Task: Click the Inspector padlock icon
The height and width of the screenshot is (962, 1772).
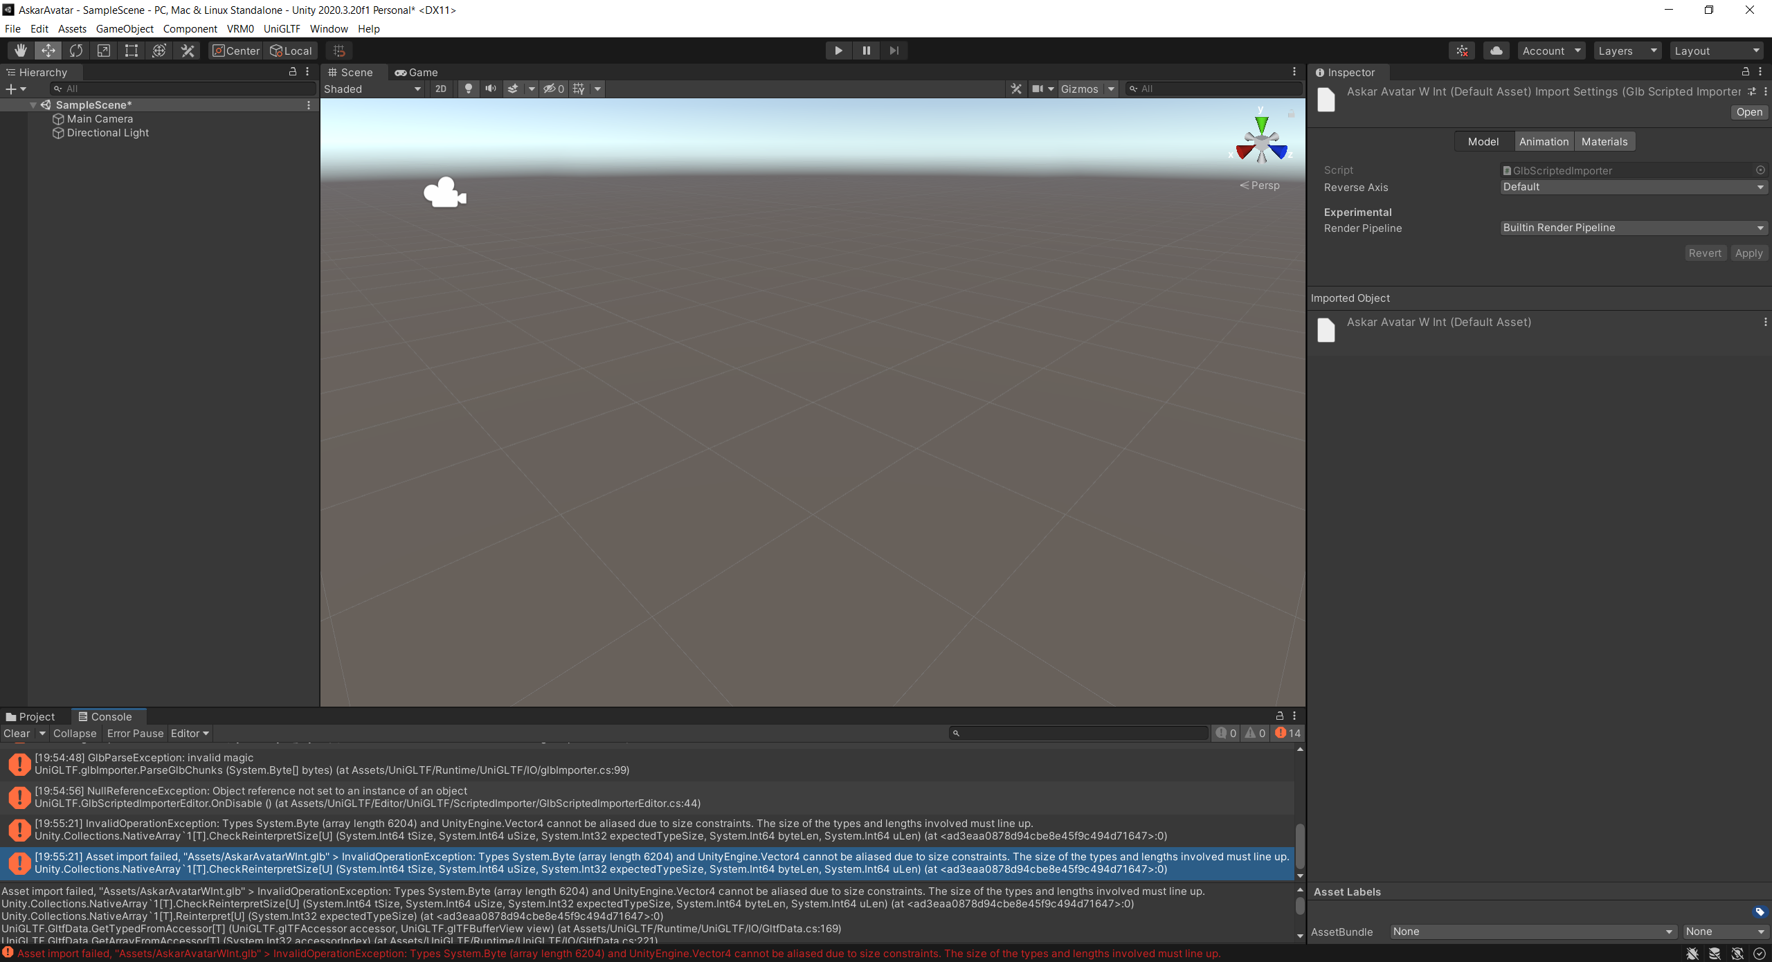Action: click(x=1747, y=72)
